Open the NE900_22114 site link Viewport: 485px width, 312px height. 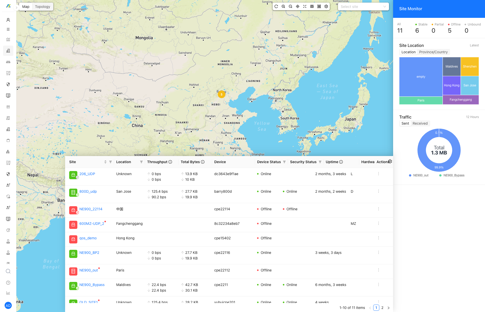[91, 209]
